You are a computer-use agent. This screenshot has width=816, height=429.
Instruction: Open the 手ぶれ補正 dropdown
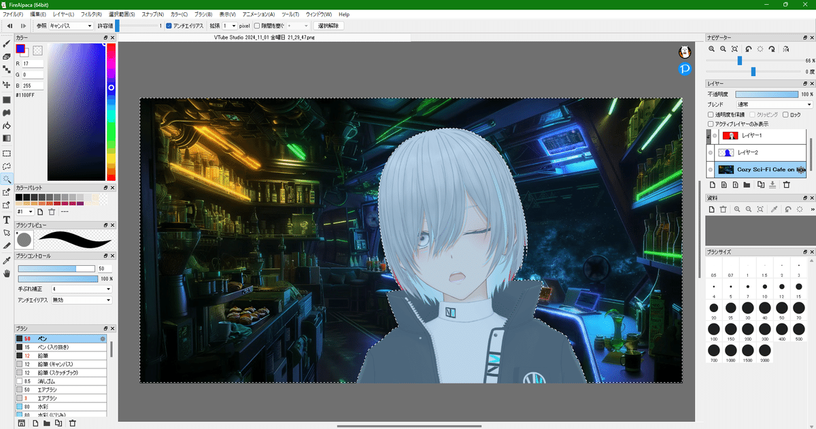click(81, 289)
